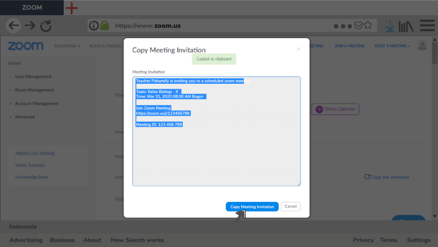The width and height of the screenshot is (438, 247).
Task: Select the ZOOM browser tab
Action: [32, 8]
